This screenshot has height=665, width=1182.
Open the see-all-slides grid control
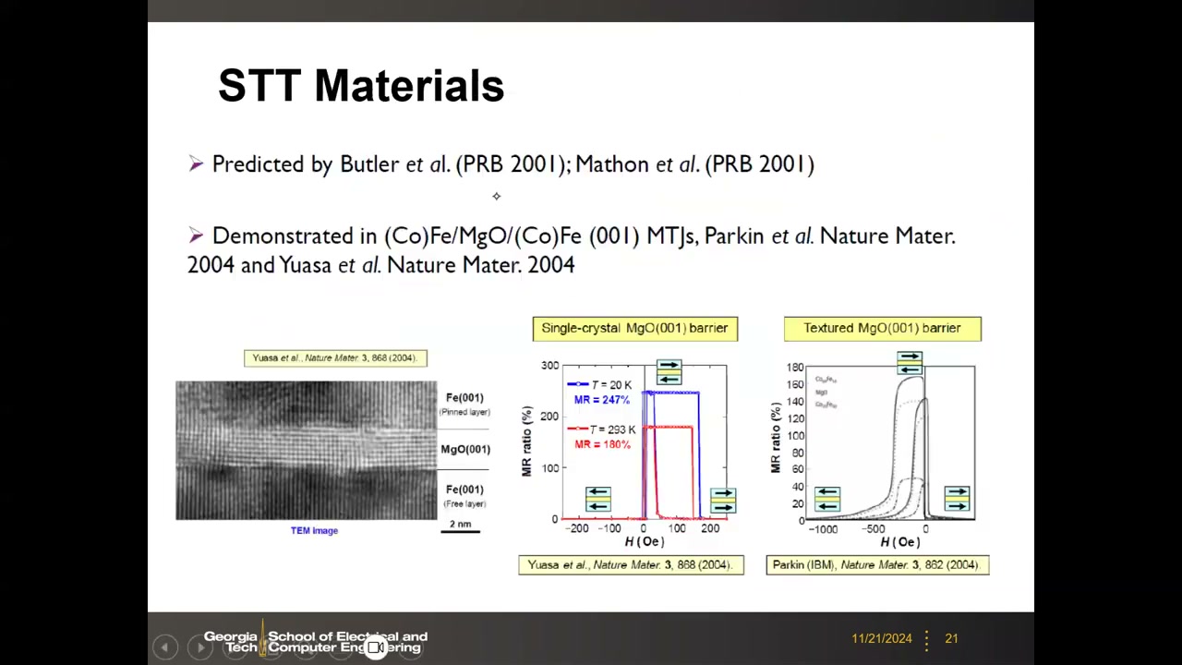[271, 647]
